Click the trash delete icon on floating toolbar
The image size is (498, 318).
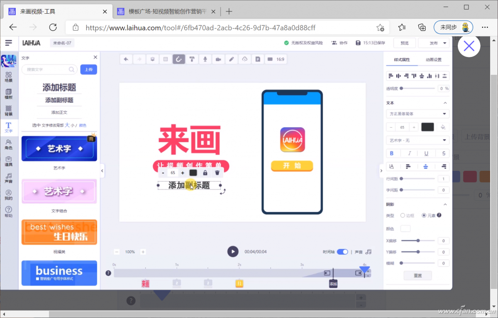pyautogui.click(x=217, y=173)
